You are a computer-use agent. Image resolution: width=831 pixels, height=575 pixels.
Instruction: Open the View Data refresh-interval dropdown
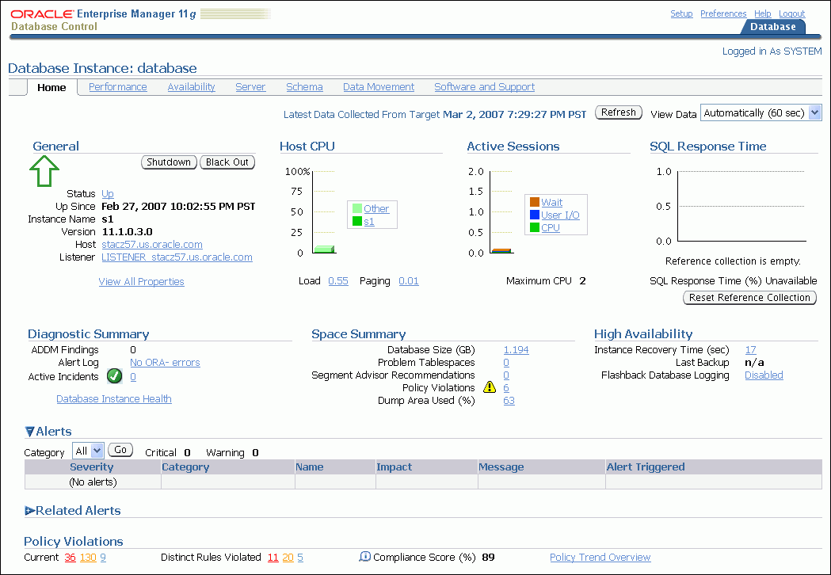pyautogui.click(x=760, y=112)
